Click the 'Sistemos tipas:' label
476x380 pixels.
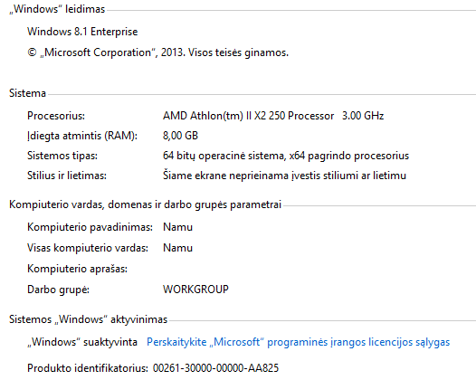[62, 156]
